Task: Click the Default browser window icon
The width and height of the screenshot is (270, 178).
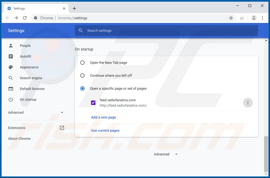Action: point(11,88)
